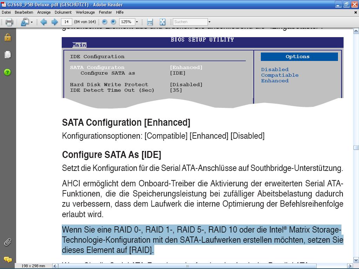Open the Werkzeuge menu
Viewport: 359px width, 269px height.
[85, 12]
